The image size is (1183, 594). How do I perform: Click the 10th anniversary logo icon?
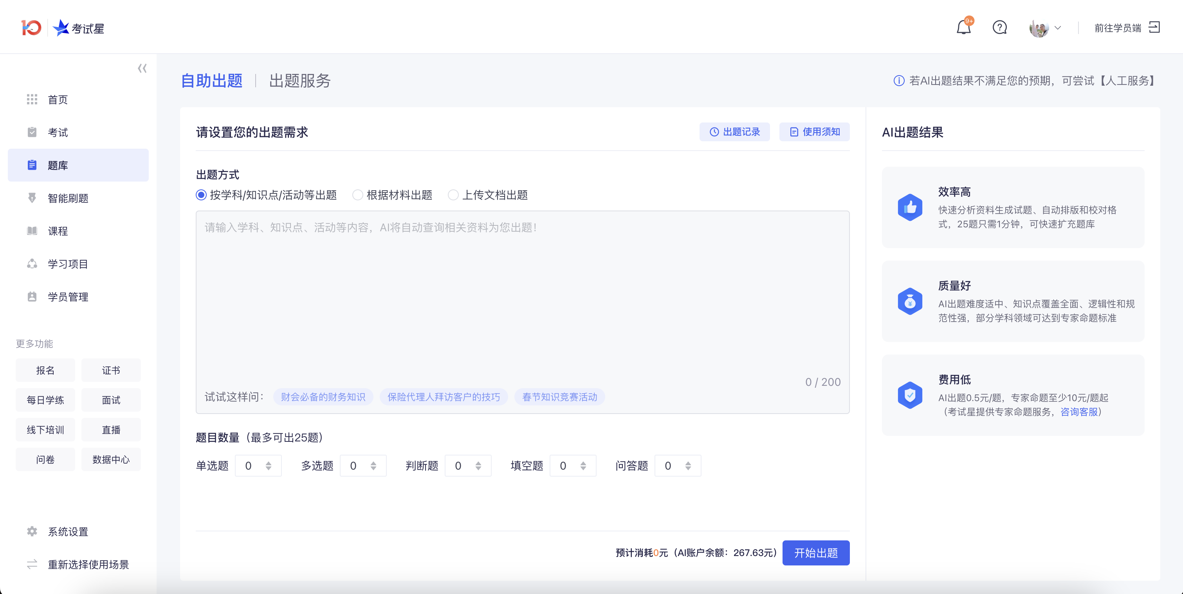pos(31,27)
